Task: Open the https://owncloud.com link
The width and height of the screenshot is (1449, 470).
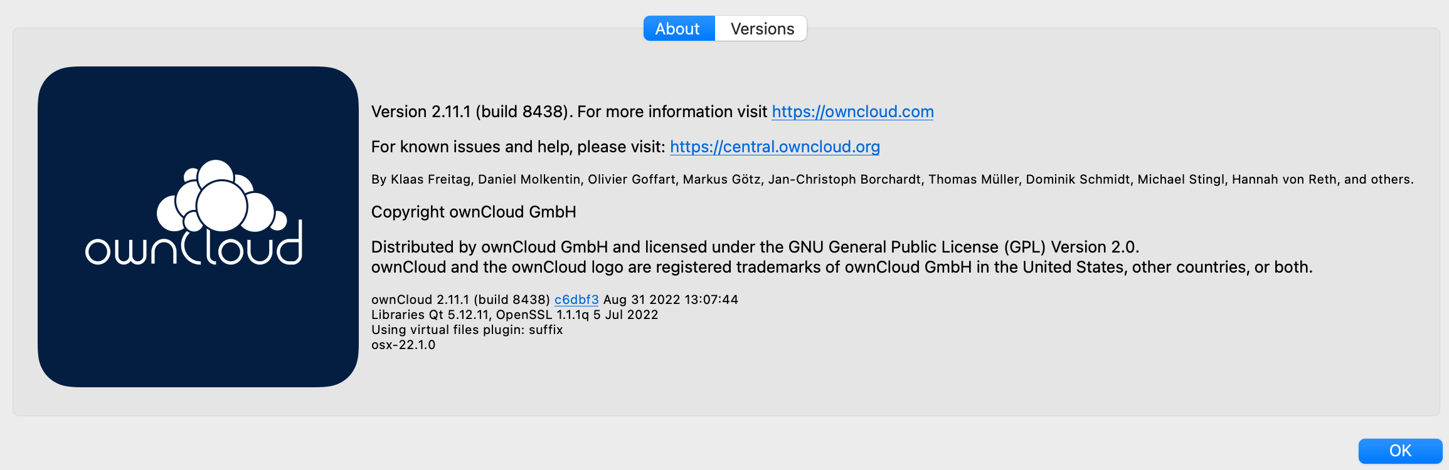Action: coord(852,112)
